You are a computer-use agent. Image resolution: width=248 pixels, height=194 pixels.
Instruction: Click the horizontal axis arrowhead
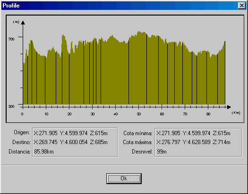pyautogui.click(x=229, y=107)
